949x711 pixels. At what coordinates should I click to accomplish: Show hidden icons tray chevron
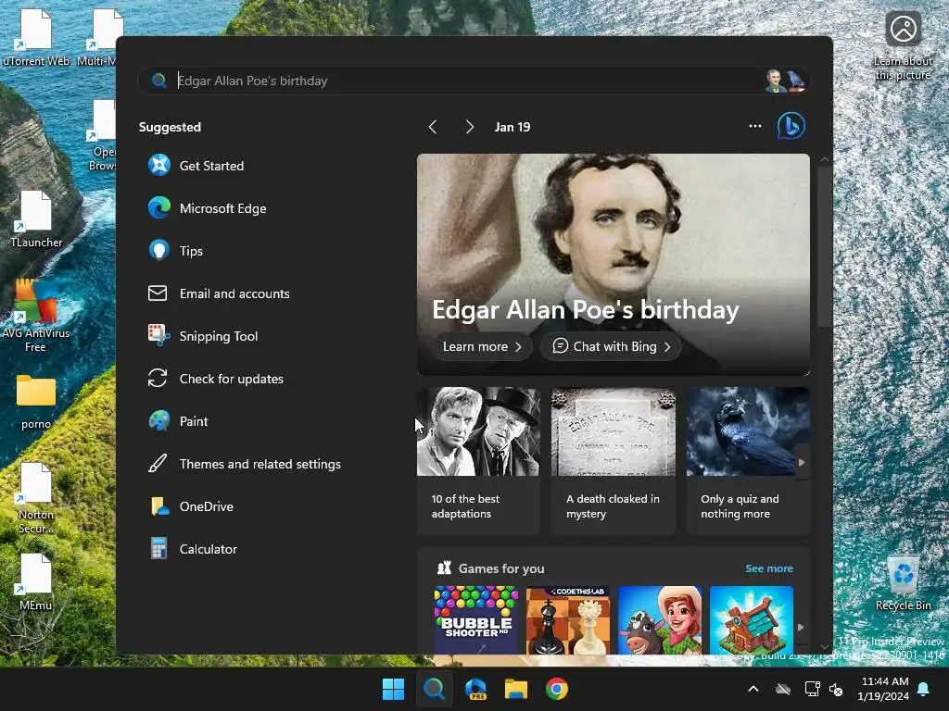click(x=753, y=689)
